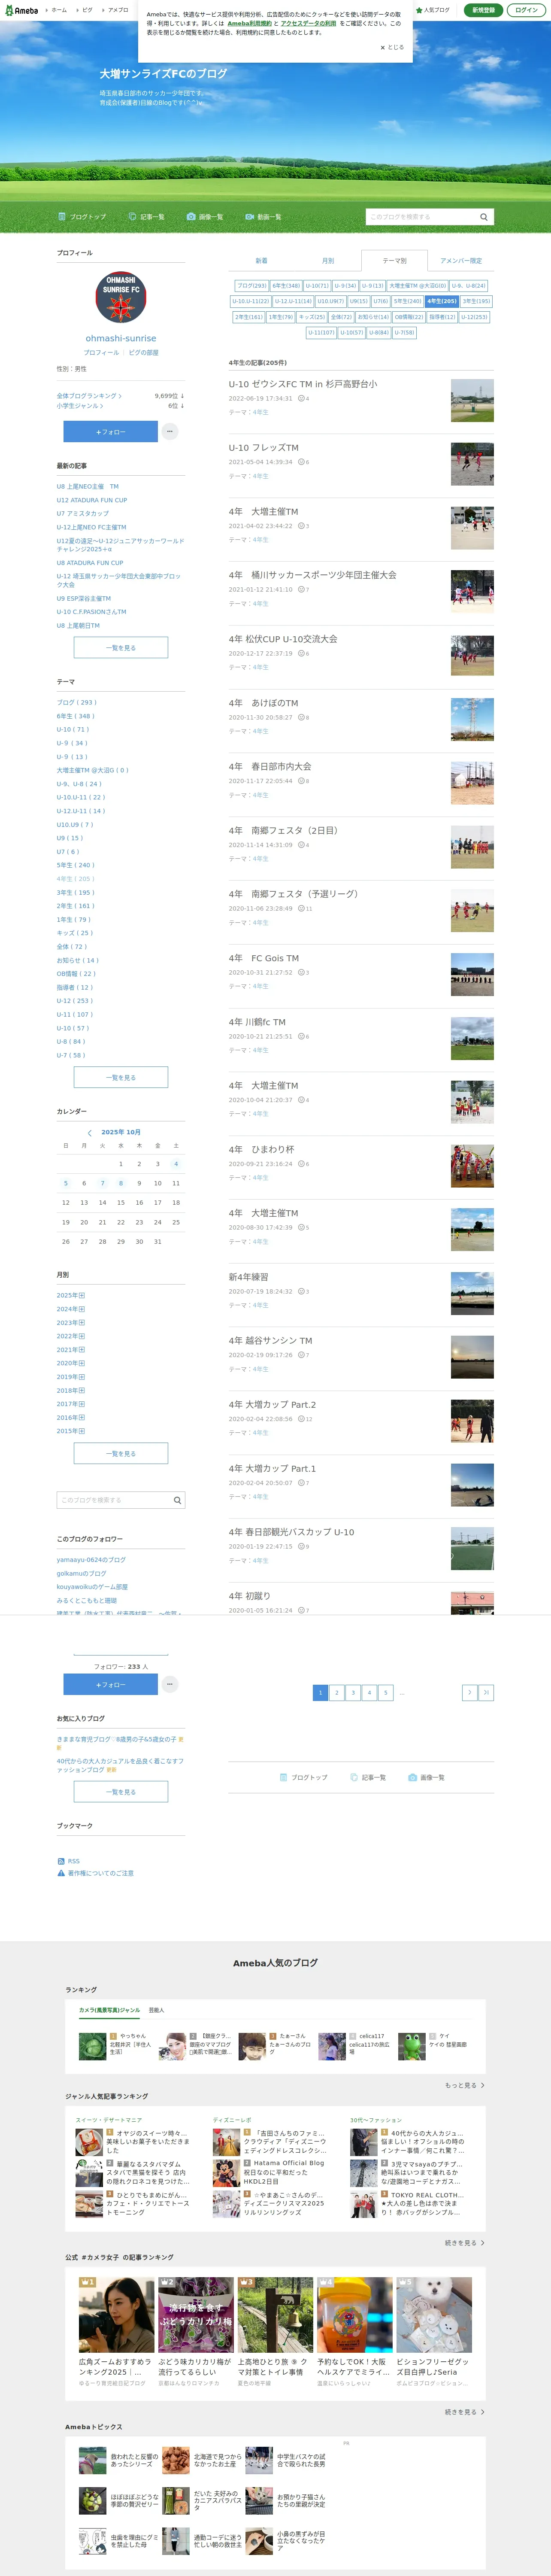
Task: Click the blue フォロー button under the profile
Action: [x=111, y=431]
